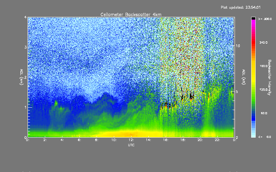Click the "AGL (kft)" right axis label
Image resolution: width=276 pixels, height=172 pixels.
(x=244, y=77)
